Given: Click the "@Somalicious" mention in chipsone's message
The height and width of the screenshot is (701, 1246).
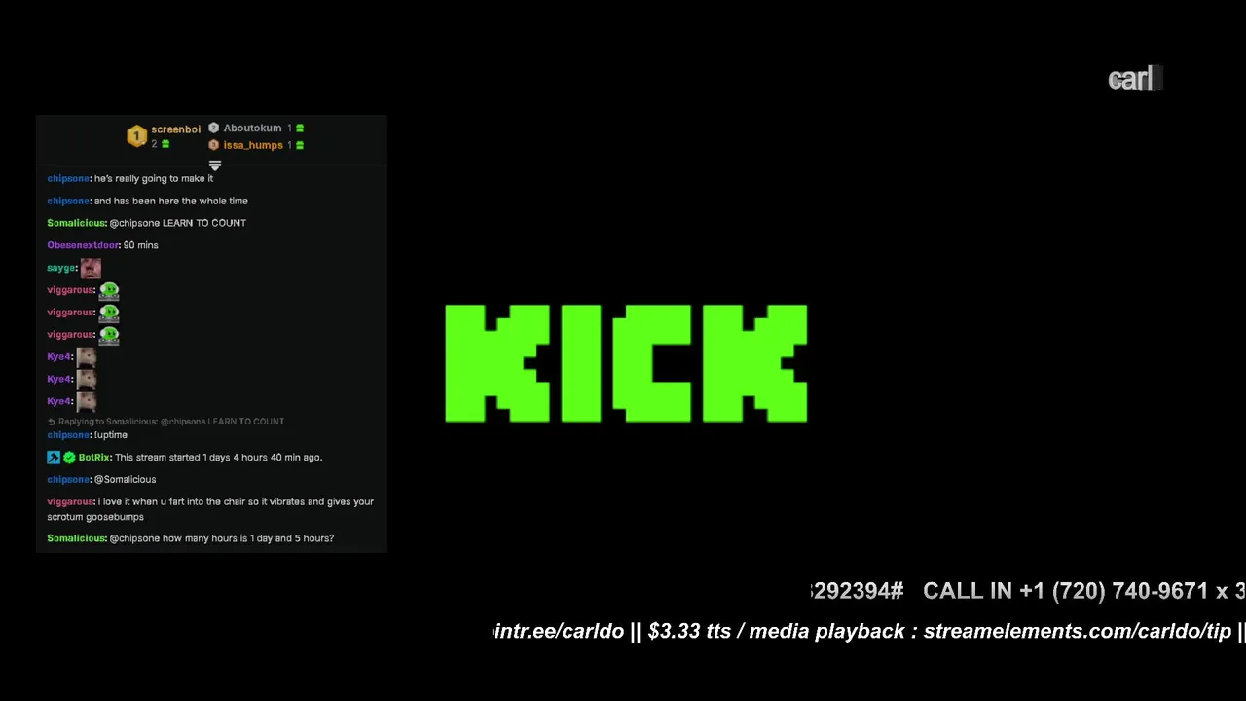Looking at the screenshot, I should 125,480.
